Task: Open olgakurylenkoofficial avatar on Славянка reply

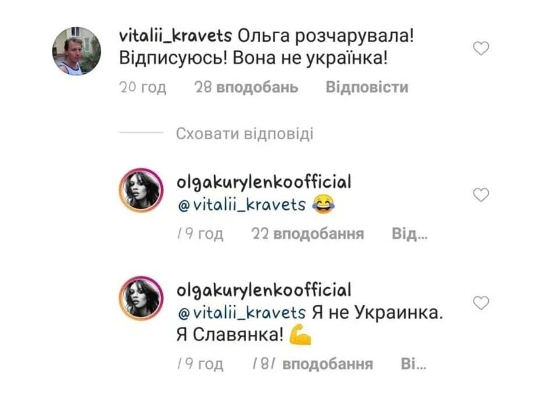Action: click(141, 298)
